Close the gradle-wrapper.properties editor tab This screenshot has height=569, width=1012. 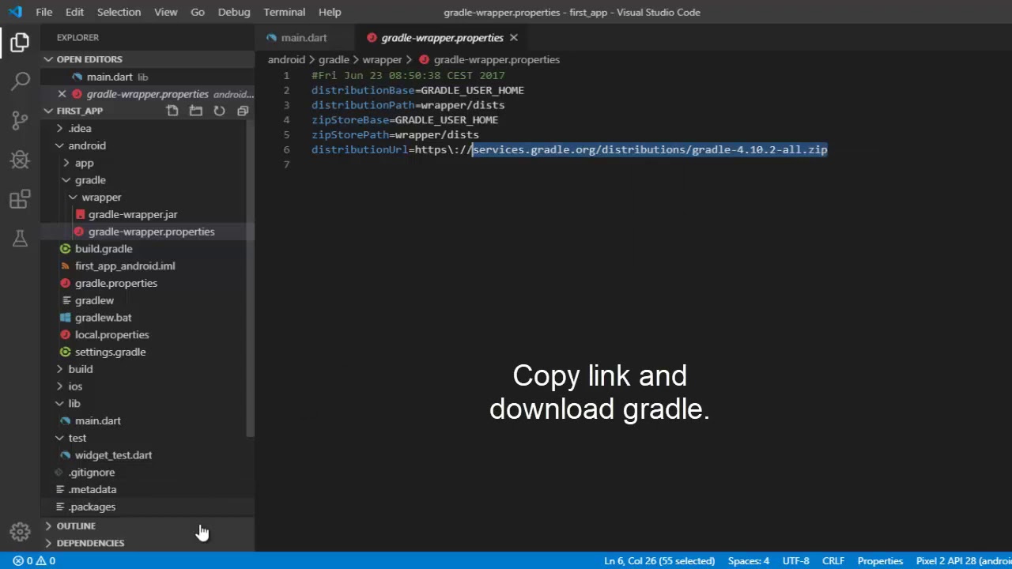513,38
